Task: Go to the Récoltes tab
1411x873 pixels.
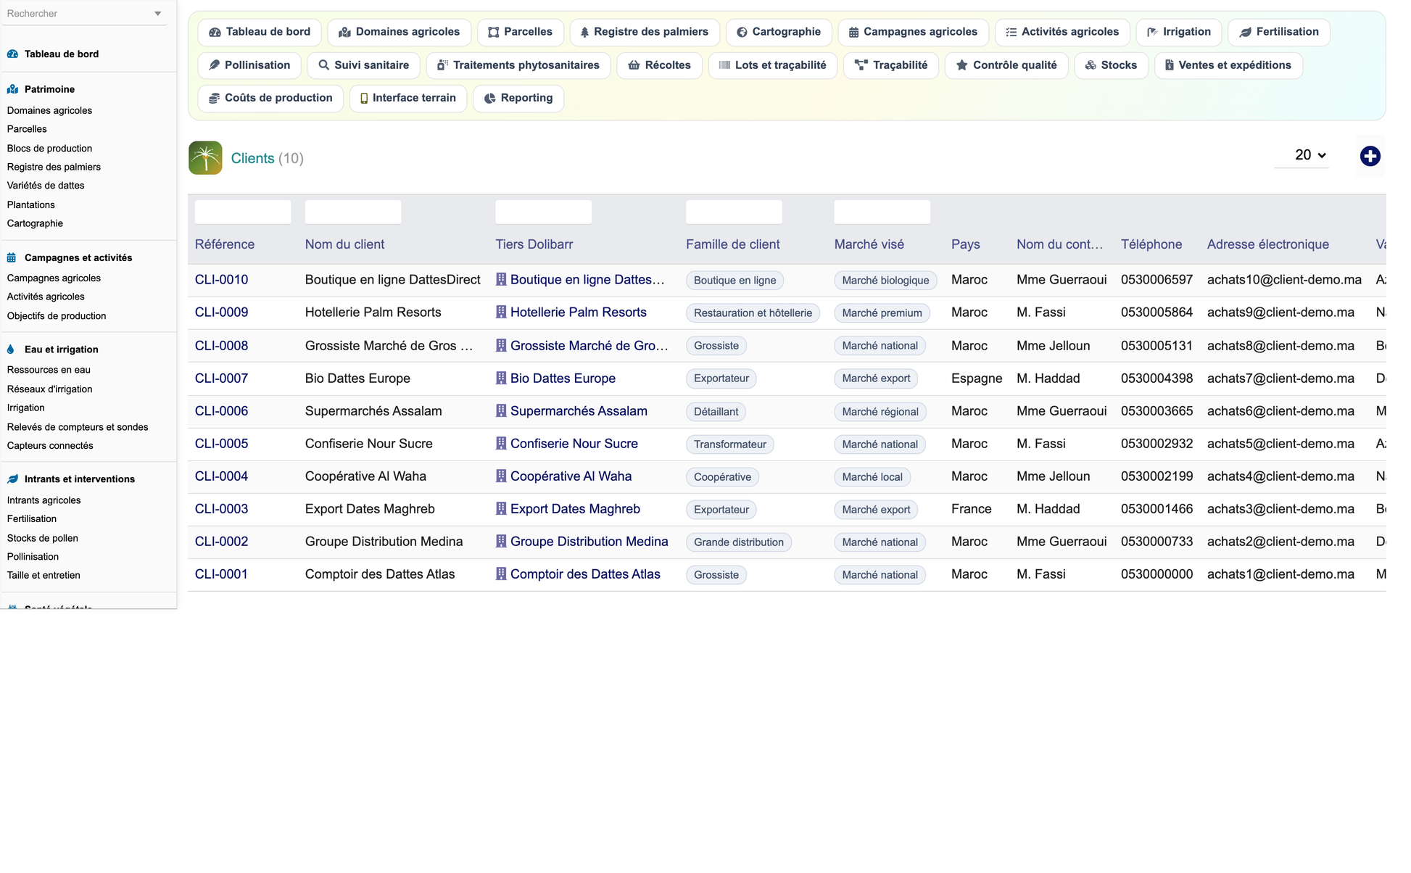Action: click(659, 65)
